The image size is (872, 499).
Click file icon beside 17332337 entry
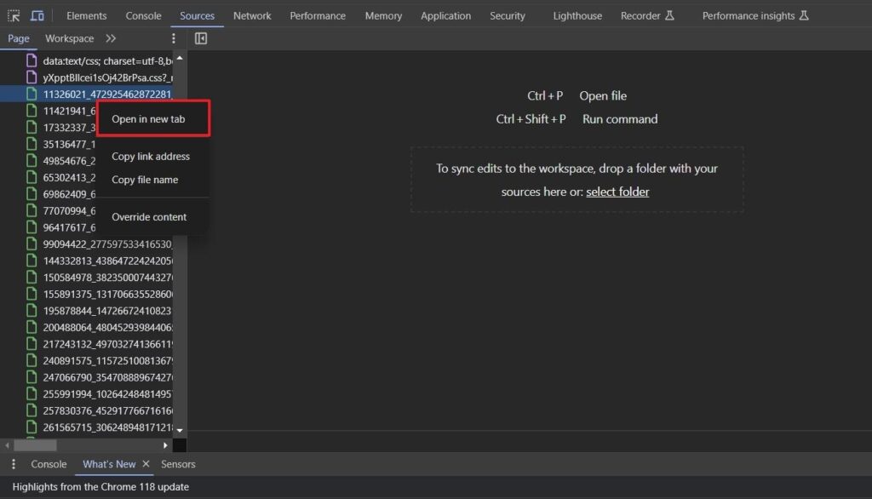32,127
